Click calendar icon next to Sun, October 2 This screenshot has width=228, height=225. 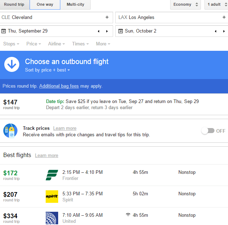click(121, 31)
